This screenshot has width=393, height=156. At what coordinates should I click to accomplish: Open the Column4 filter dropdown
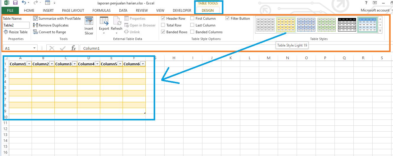pyautogui.click(x=97, y=64)
